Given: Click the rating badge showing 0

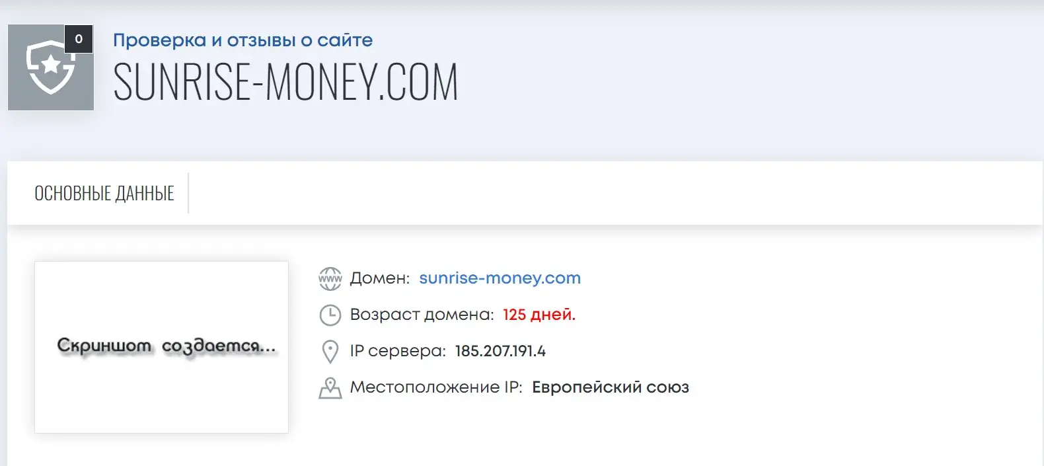Looking at the screenshot, I should 79,39.
